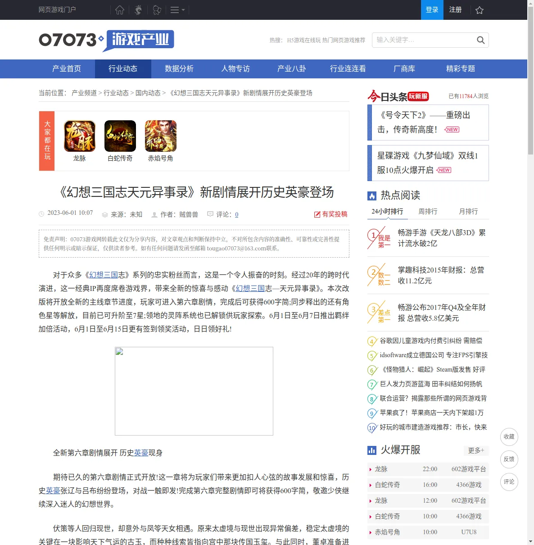Image resolution: width=534 pixels, height=545 pixels.
Task: Open 白蛇传奇 16:00 server row
Action: [428, 485]
